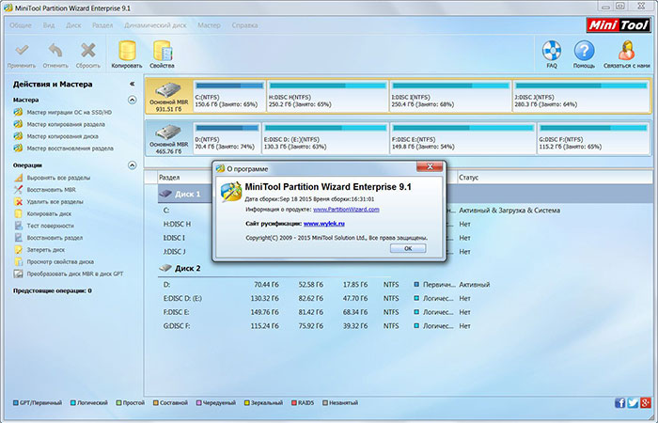The width and height of the screenshot is (658, 423).
Task: Select the F:DISC E: block in map
Action: [x=462, y=138]
